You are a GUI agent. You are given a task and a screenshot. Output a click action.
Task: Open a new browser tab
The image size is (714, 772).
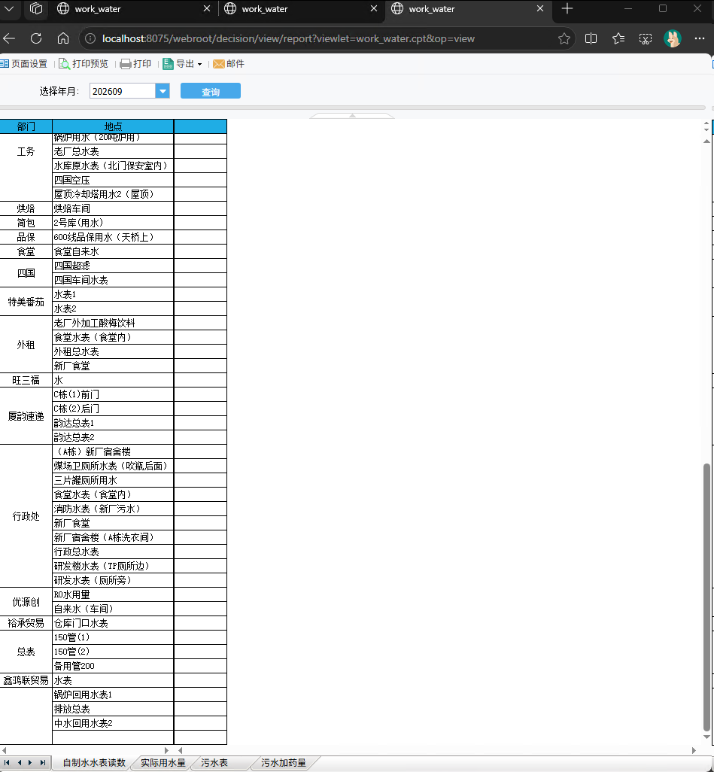click(x=567, y=9)
